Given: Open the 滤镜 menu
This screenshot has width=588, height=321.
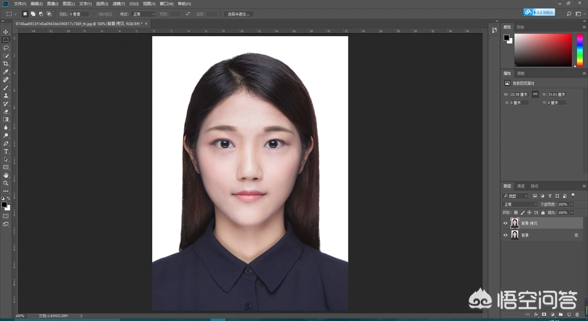Looking at the screenshot, I should (x=118, y=4).
